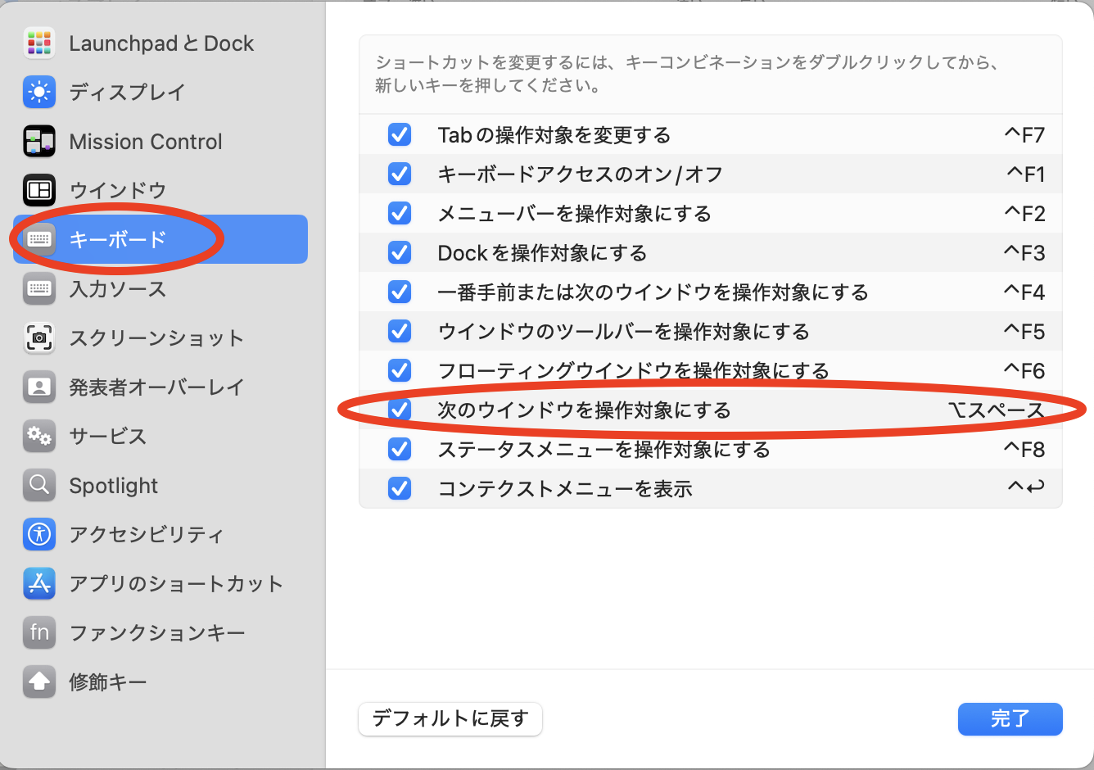The width and height of the screenshot is (1094, 770).
Task: Open the スクリーンショット camera icon
Action: (x=39, y=337)
